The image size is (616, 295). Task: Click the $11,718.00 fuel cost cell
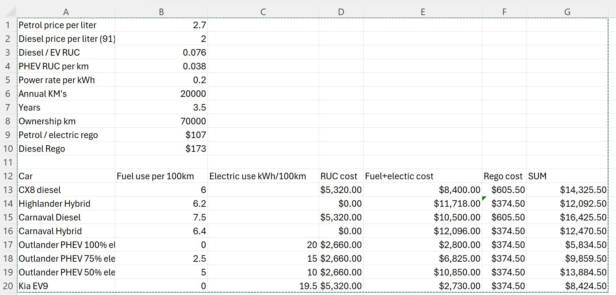coord(423,204)
